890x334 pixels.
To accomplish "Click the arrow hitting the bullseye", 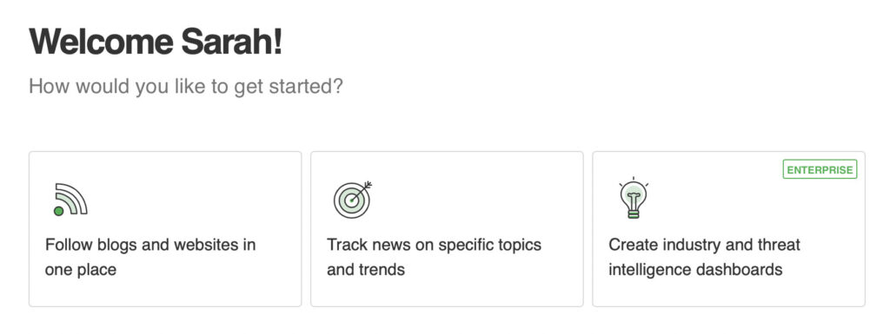I will (362, 191).
